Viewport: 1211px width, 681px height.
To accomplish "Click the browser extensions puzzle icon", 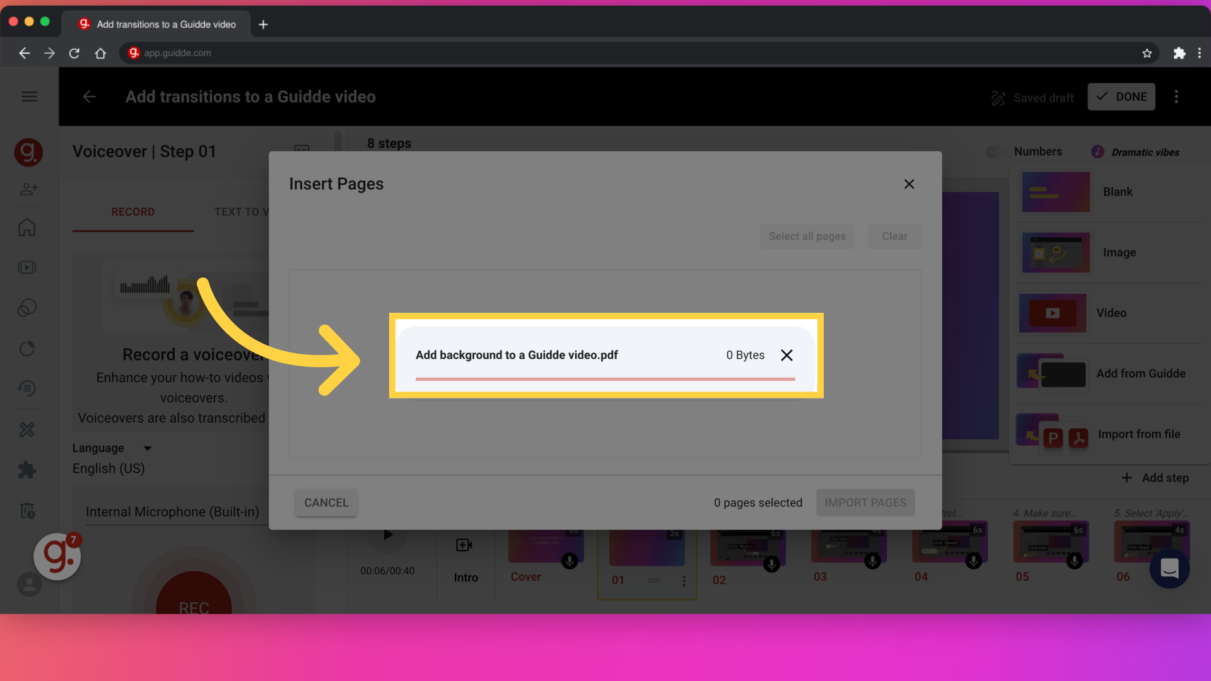I will pos(1179,53).
